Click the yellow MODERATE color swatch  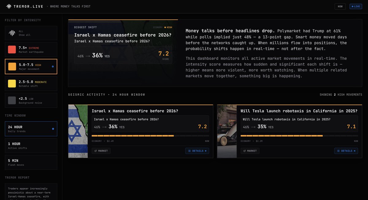(x=12, y=83)
